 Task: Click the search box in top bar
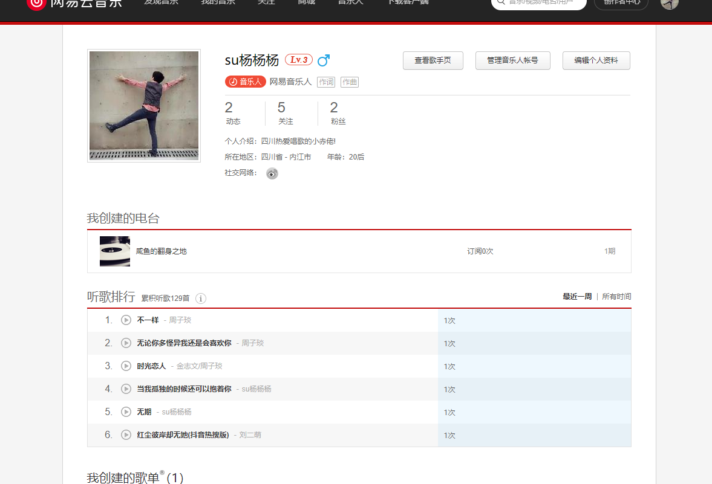coord(538,4)
